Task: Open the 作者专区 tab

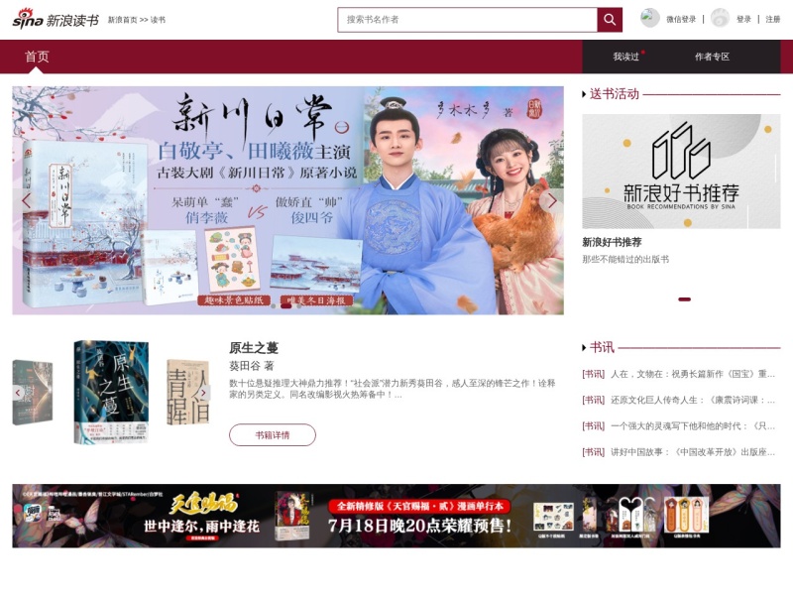Action: tap(712, 57)
